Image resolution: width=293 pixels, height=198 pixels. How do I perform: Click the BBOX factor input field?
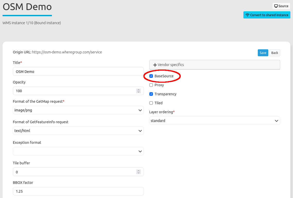click(78, 191)
